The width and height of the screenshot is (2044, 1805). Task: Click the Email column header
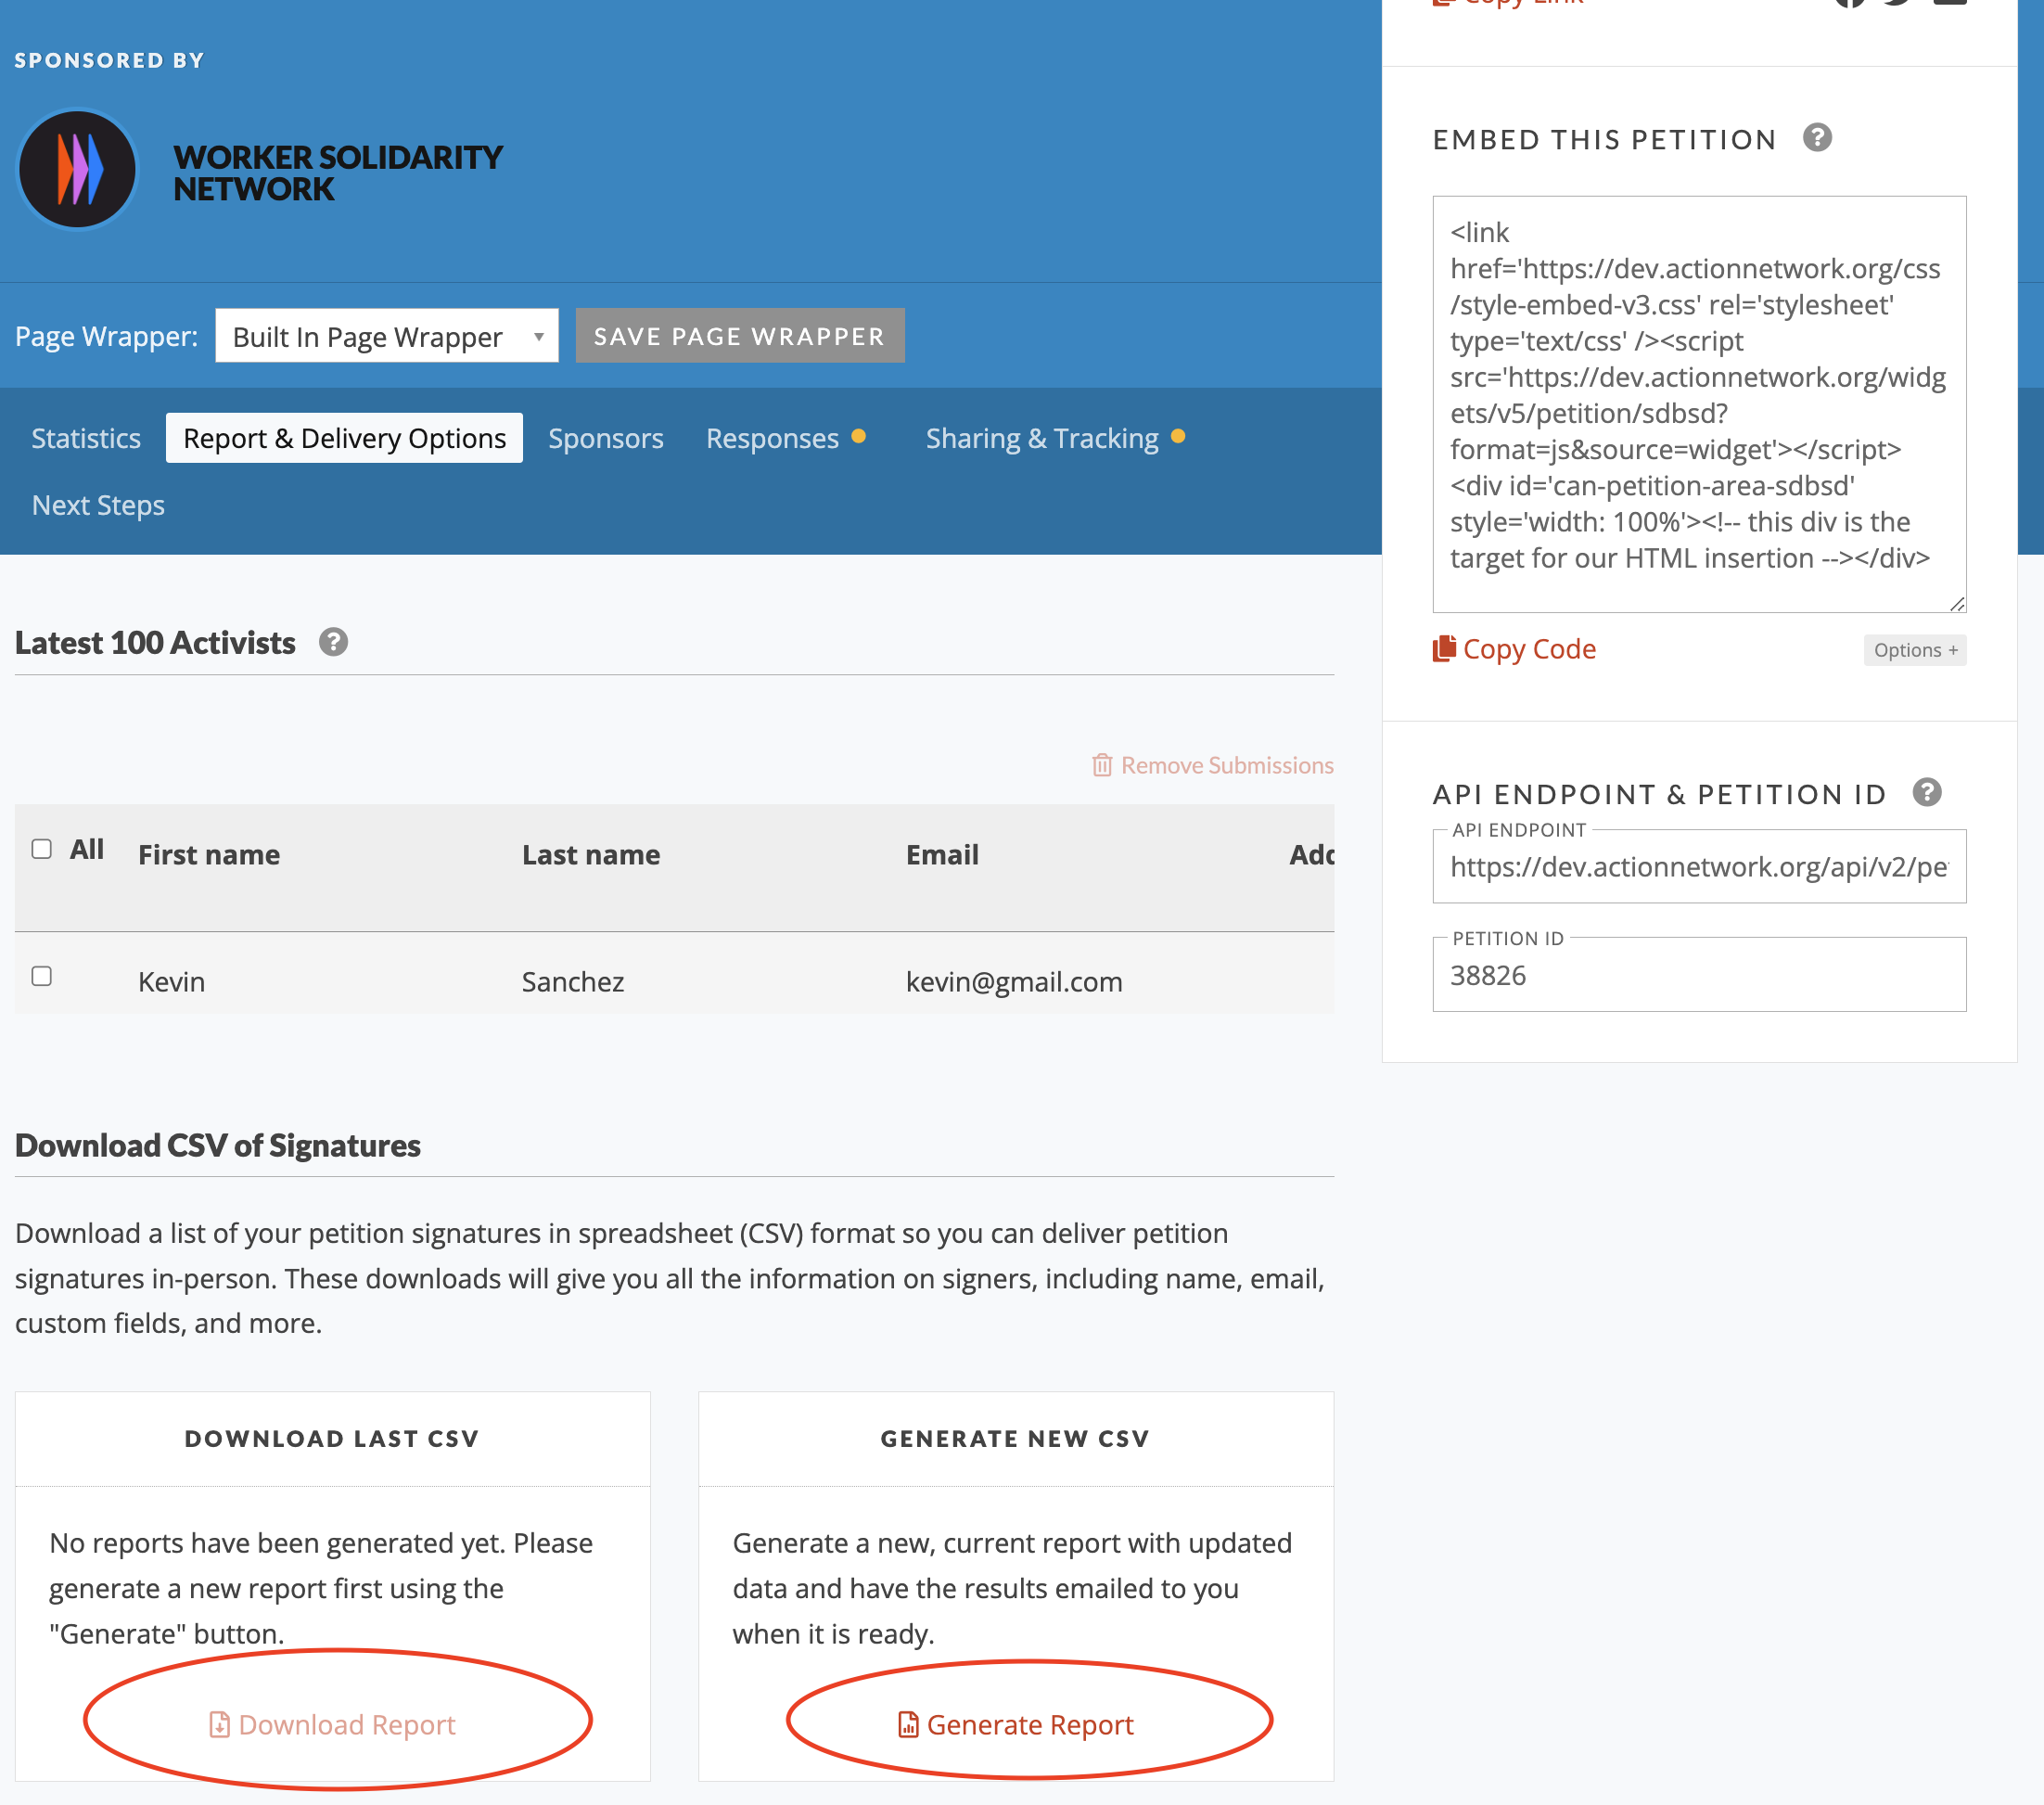click(942, 855)
